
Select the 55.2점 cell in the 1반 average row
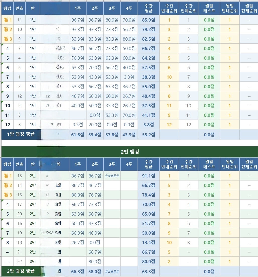click(149, 135)
